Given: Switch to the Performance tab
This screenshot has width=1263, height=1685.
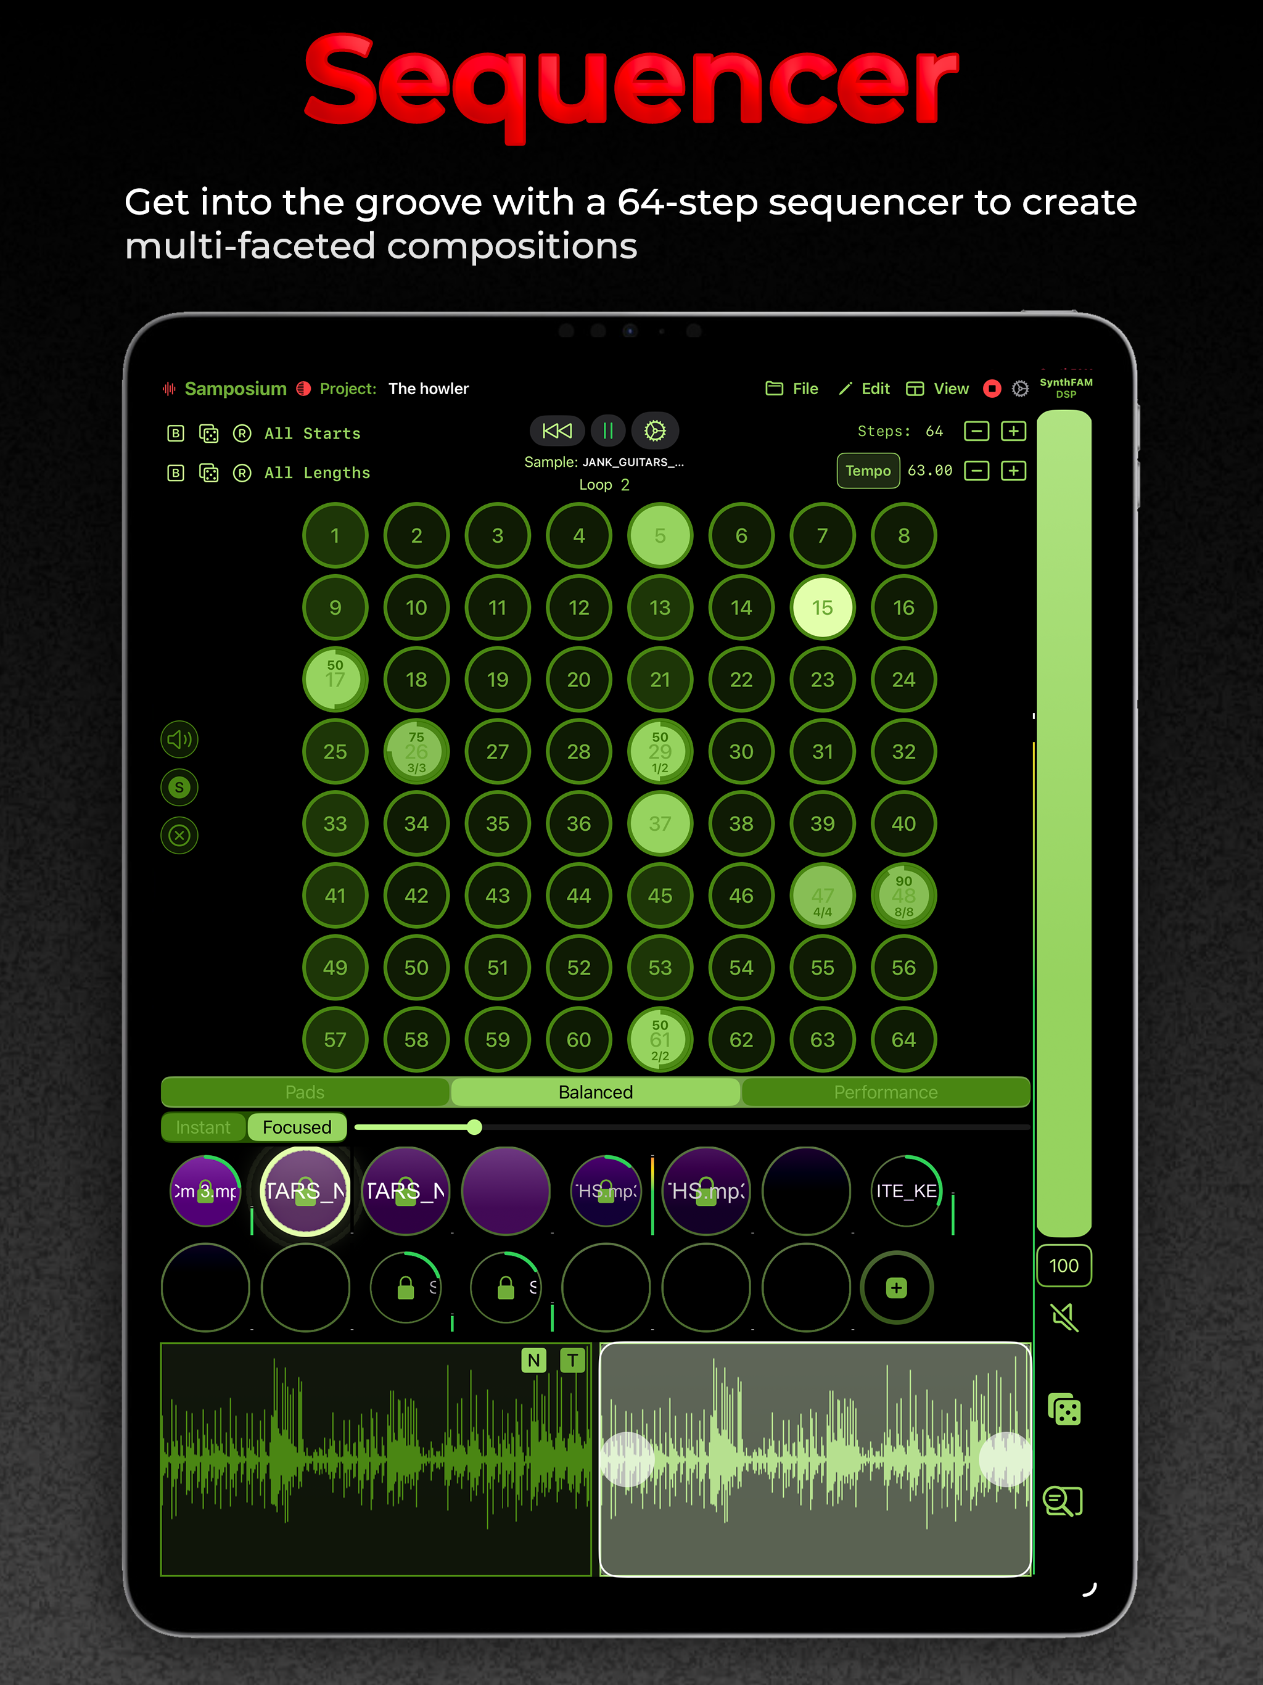Looking at the screenshot, I should (886, 1092).
